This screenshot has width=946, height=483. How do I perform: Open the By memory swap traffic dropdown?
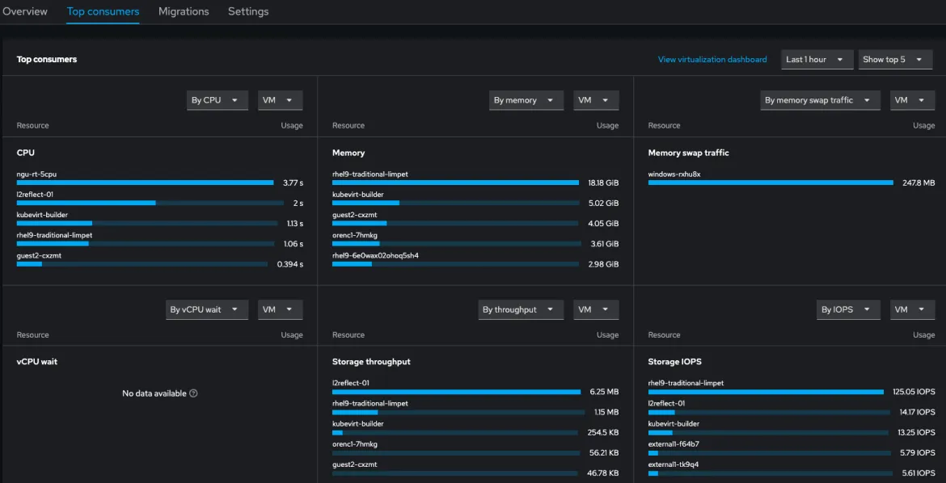[x=820, y=100]
